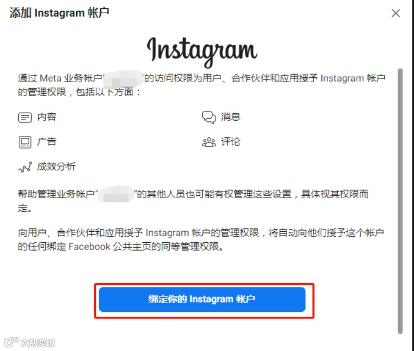The image size is (414, 351).
Task: Click the 添加 Instagram 帐户 dialog title
Action: click(x=60, y=13)
